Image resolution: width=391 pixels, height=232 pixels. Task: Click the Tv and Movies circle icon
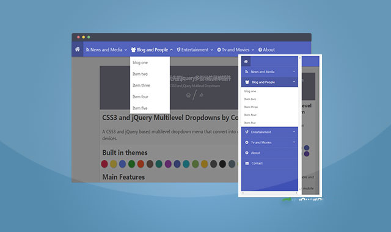219,50
